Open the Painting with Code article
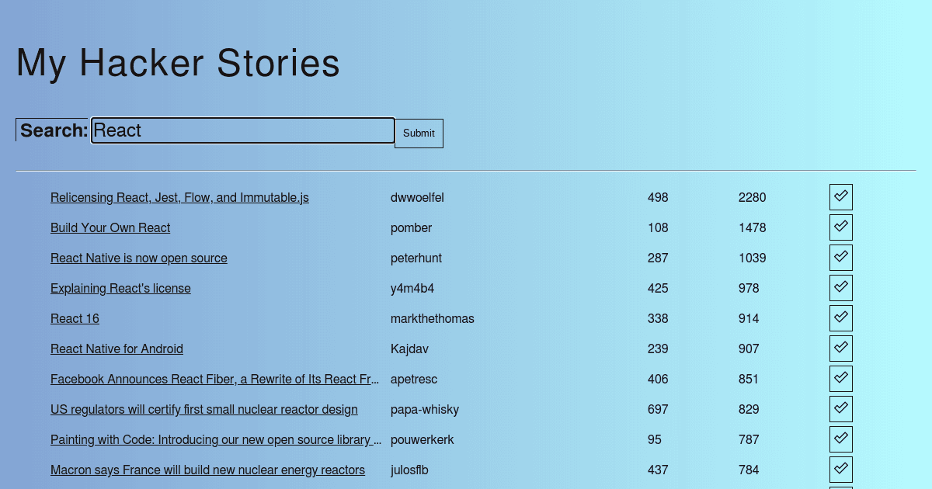Screen dimensions: 932x489 [216, 439]
